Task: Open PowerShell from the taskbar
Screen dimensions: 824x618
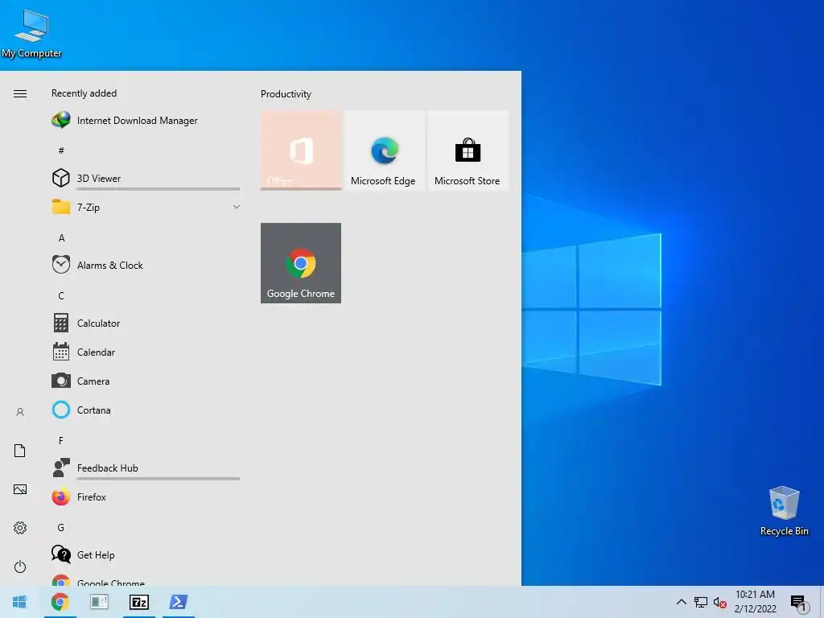Action: (179, 602)
